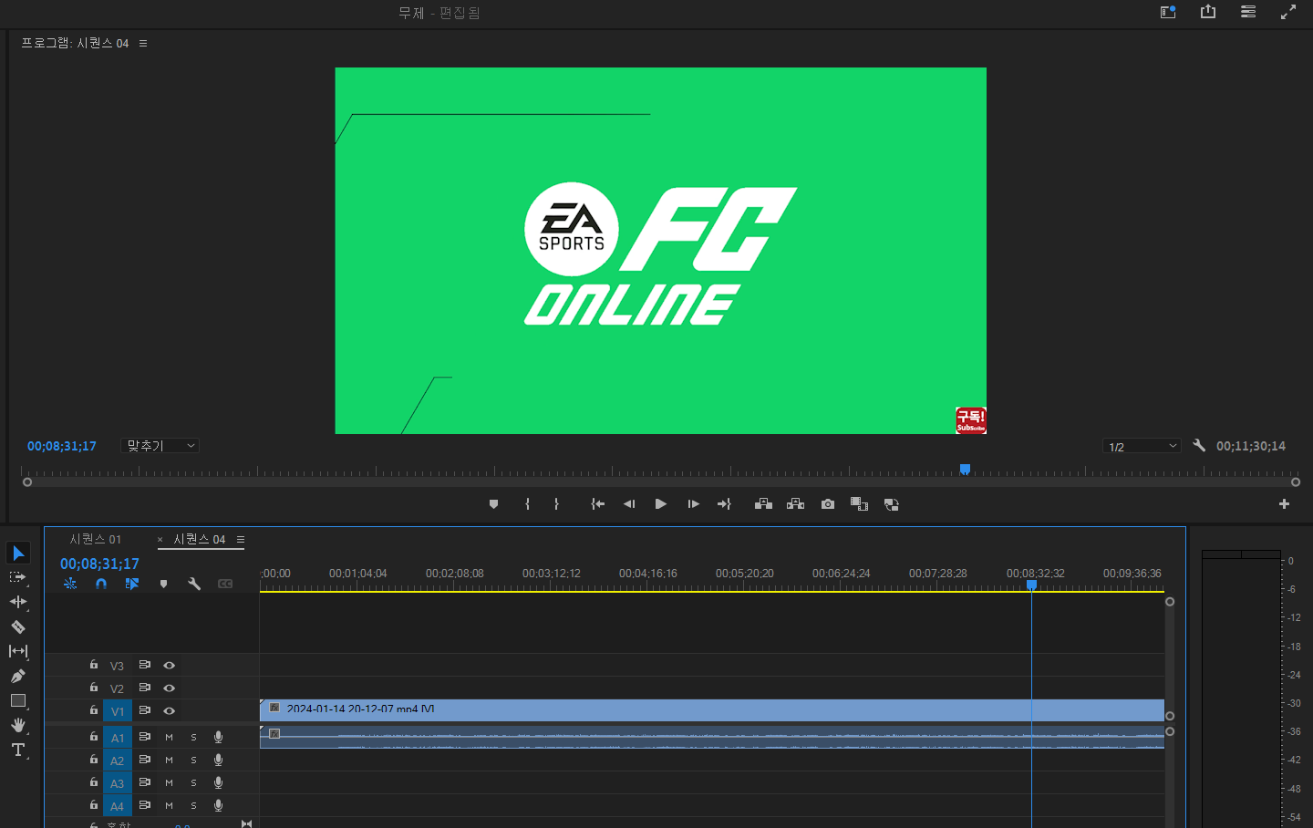
Task: Step back one frame
Action: (629, 504)
